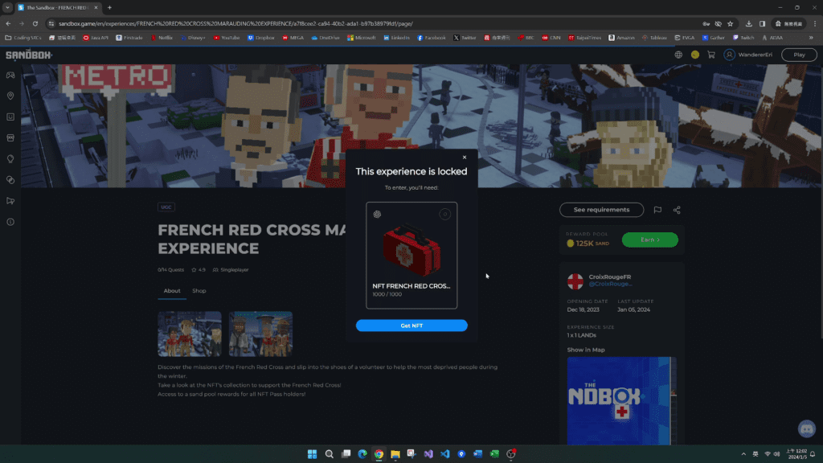This screenshot has width=823, height=463.
Task: Open the tab search dropdown arrow
Action: pos(7,7)
